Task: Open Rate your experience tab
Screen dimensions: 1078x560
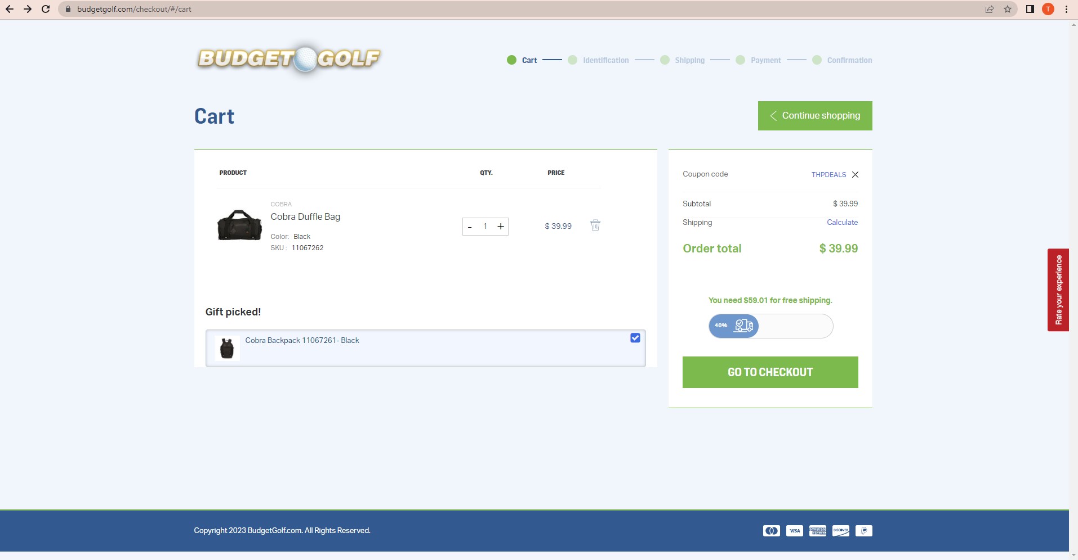Action: 1058,290
